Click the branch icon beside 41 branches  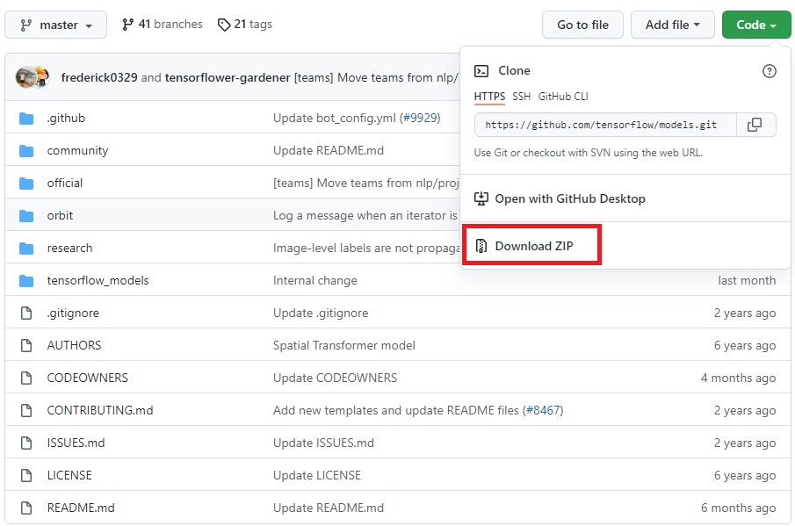pos(127,25)
